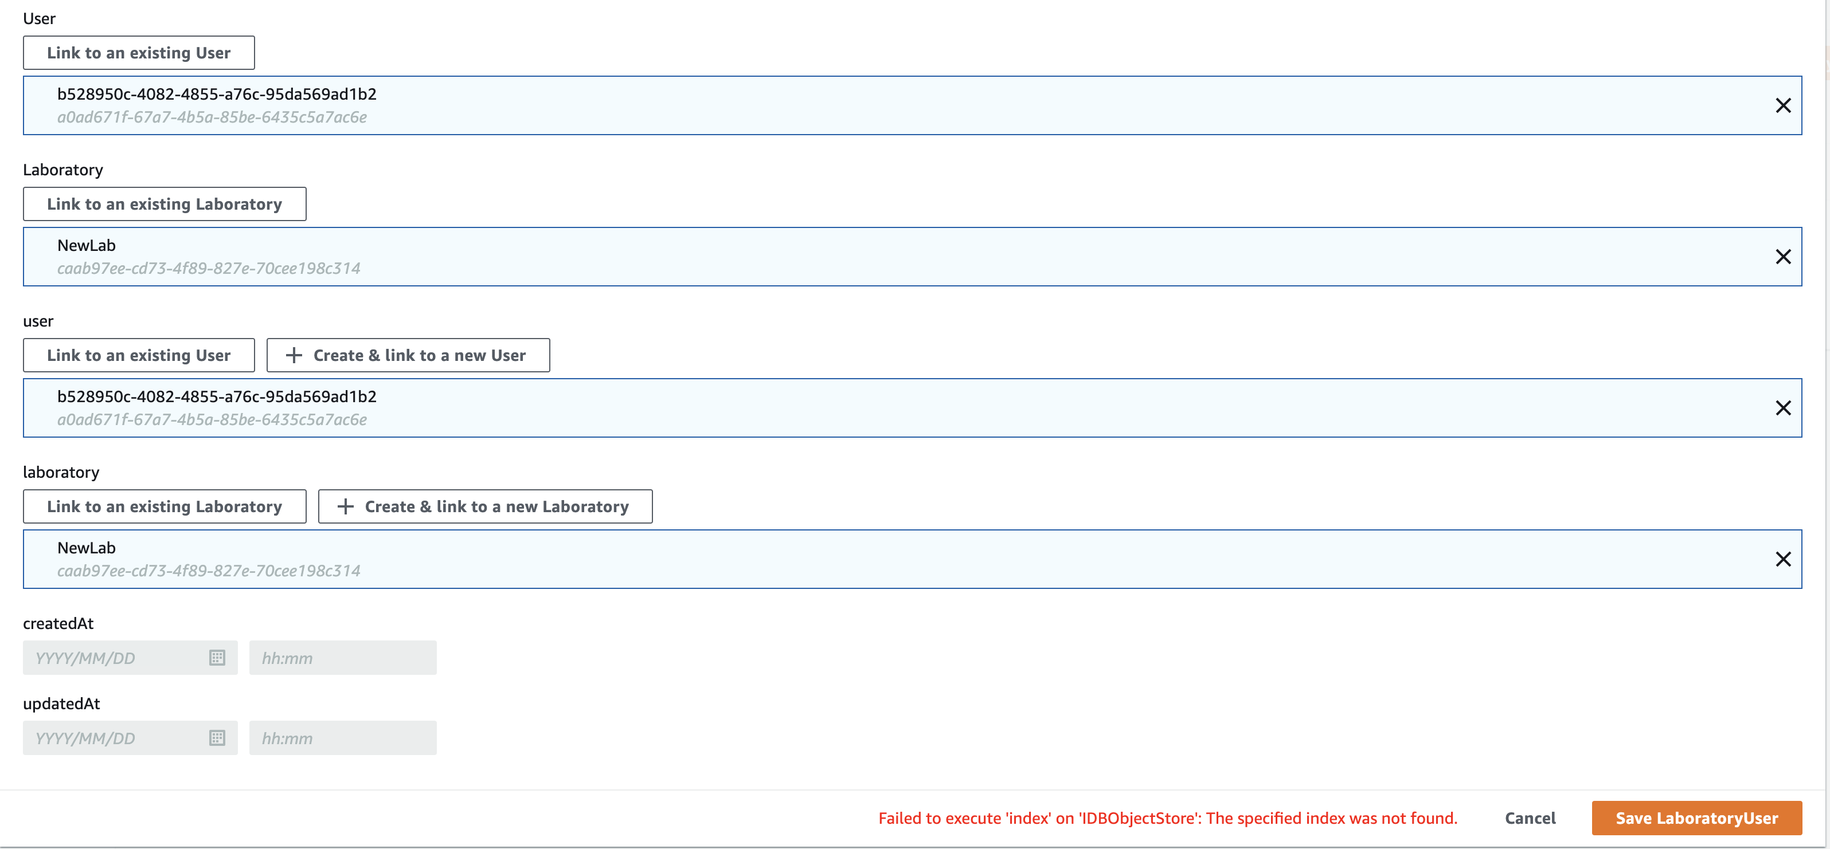
Task: Click the createdAt date input field
Action: tap(114, 657)
